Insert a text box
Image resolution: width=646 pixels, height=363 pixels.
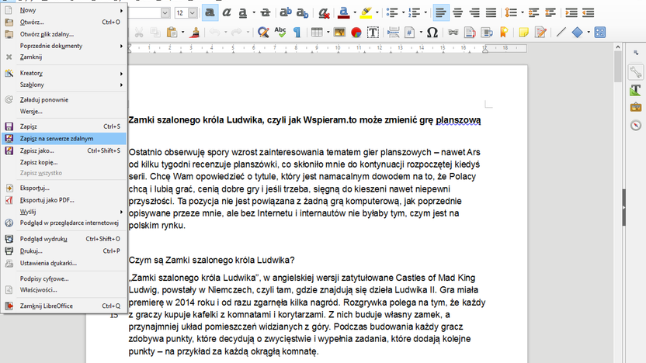pos(373,32)
